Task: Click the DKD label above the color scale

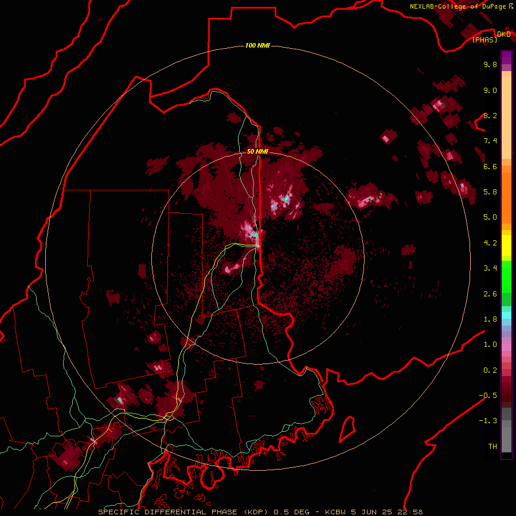Action: click(x=504, y=34)
